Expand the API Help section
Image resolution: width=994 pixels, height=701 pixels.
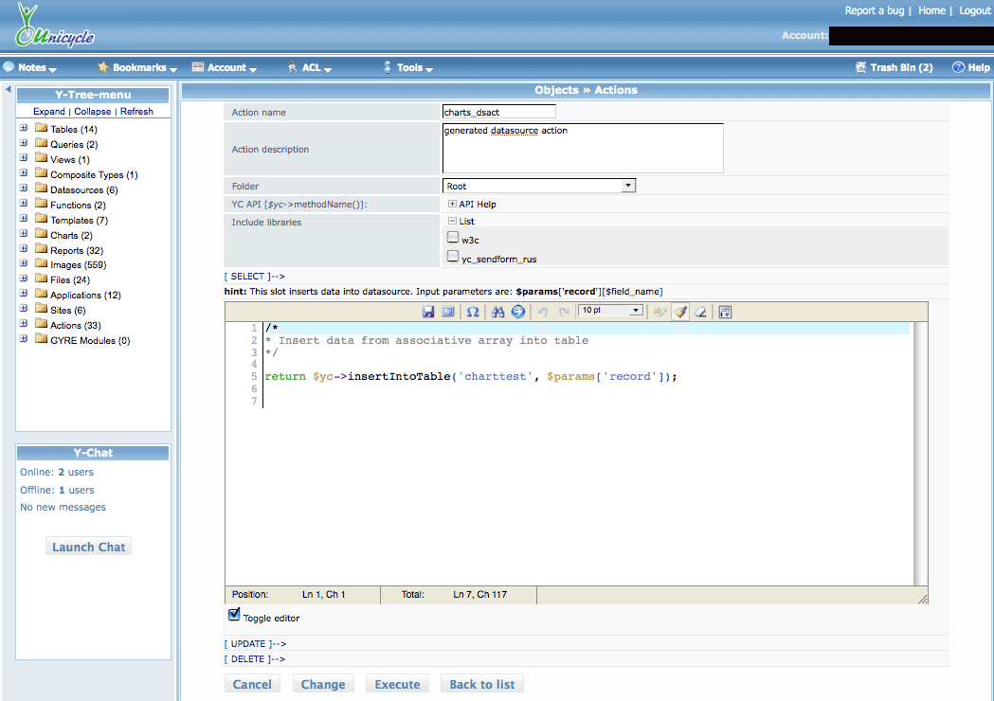tap(452, 204)
